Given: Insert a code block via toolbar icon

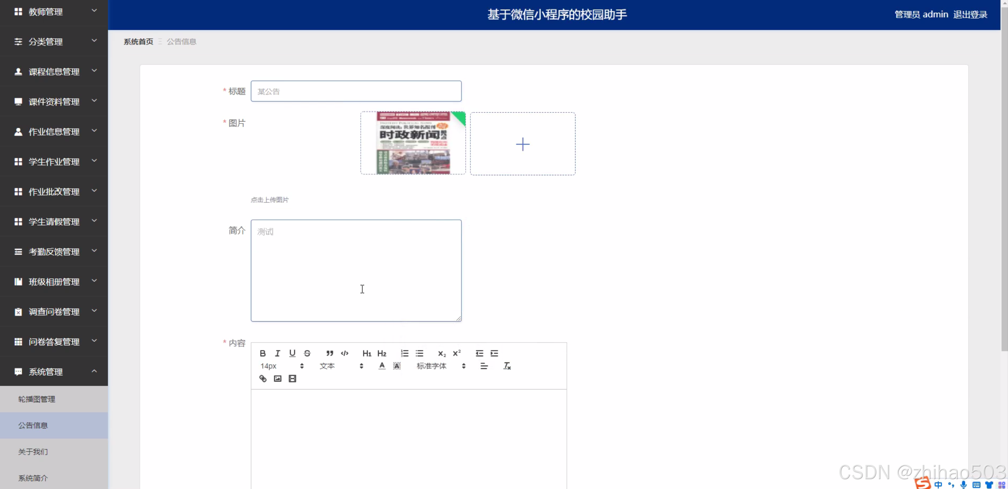Looking at the screenshot, I should (x=344, y=353).
